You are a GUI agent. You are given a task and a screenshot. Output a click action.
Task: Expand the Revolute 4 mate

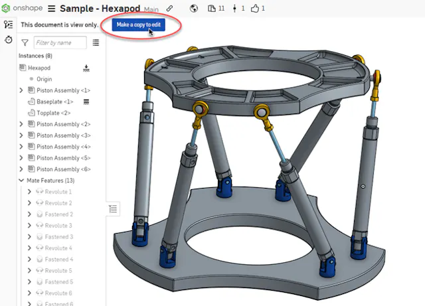tap(29, 248)
